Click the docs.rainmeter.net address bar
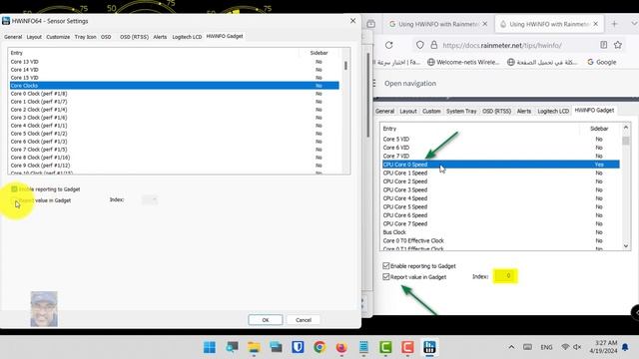Image resolution: width=639 pixels, height=359 pixels. (501, 45)
